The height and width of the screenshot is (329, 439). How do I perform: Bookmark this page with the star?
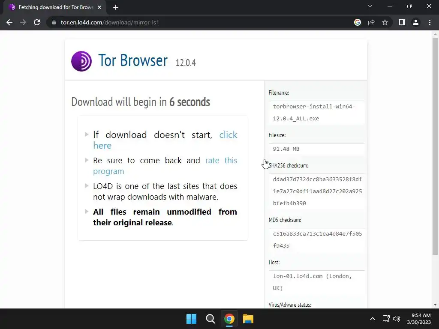pyautogui.click(x=385, y=22)
